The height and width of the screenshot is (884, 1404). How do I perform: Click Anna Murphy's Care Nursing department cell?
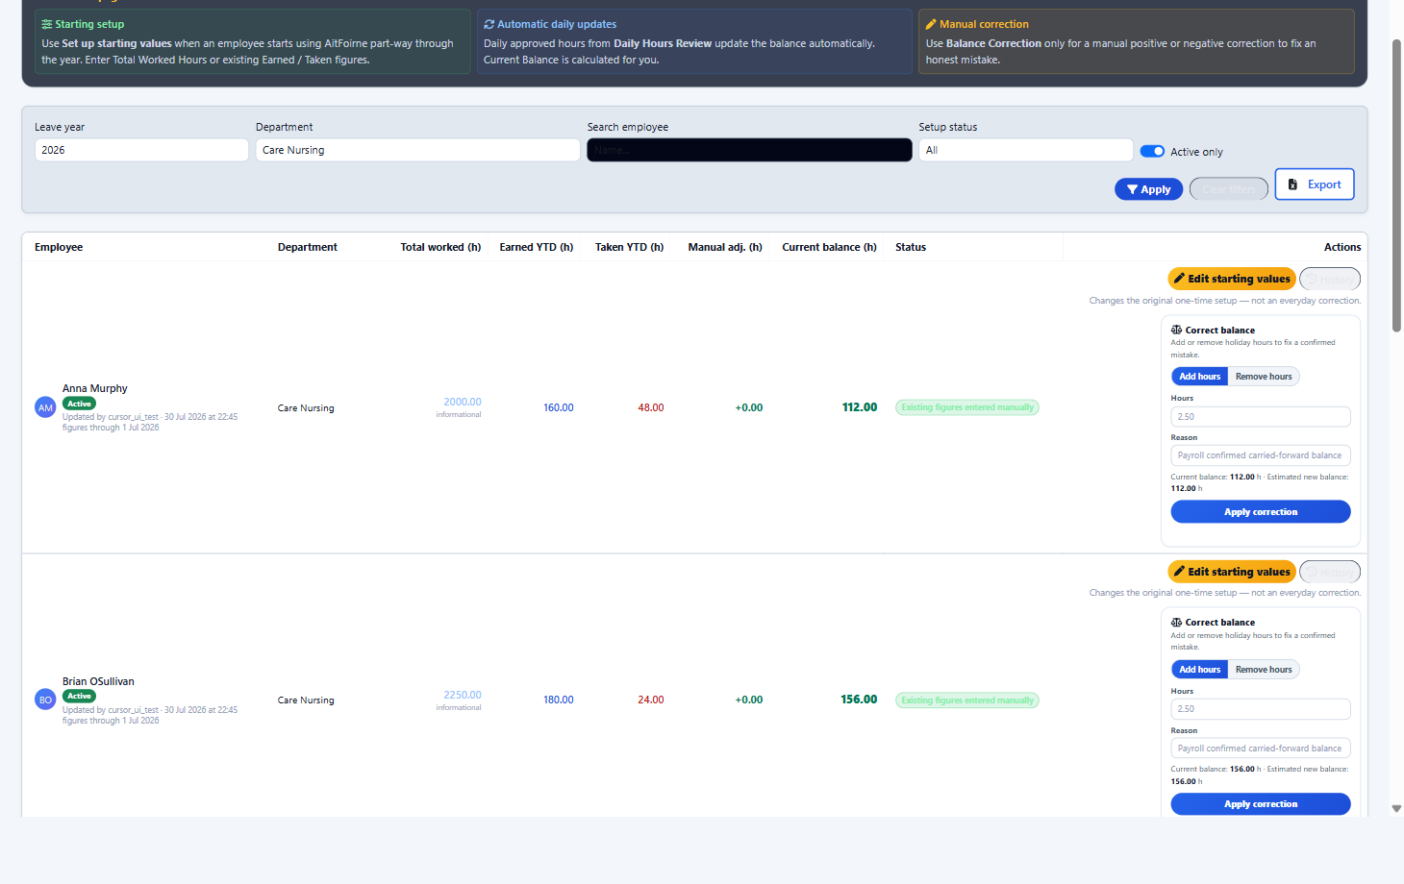click(x=306, y=408)
